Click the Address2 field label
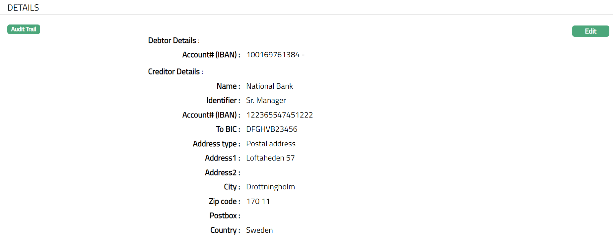The image size is (613, 240). click(221, 173)
